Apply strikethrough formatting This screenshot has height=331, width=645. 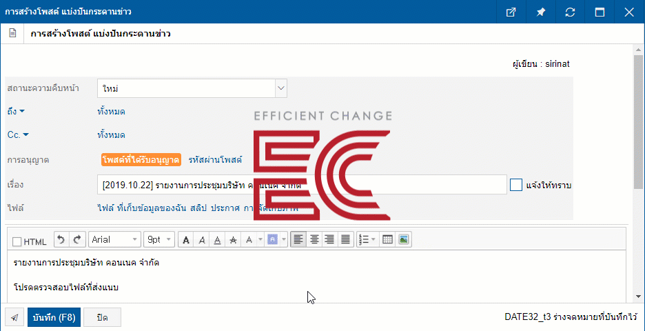[233, 240]
